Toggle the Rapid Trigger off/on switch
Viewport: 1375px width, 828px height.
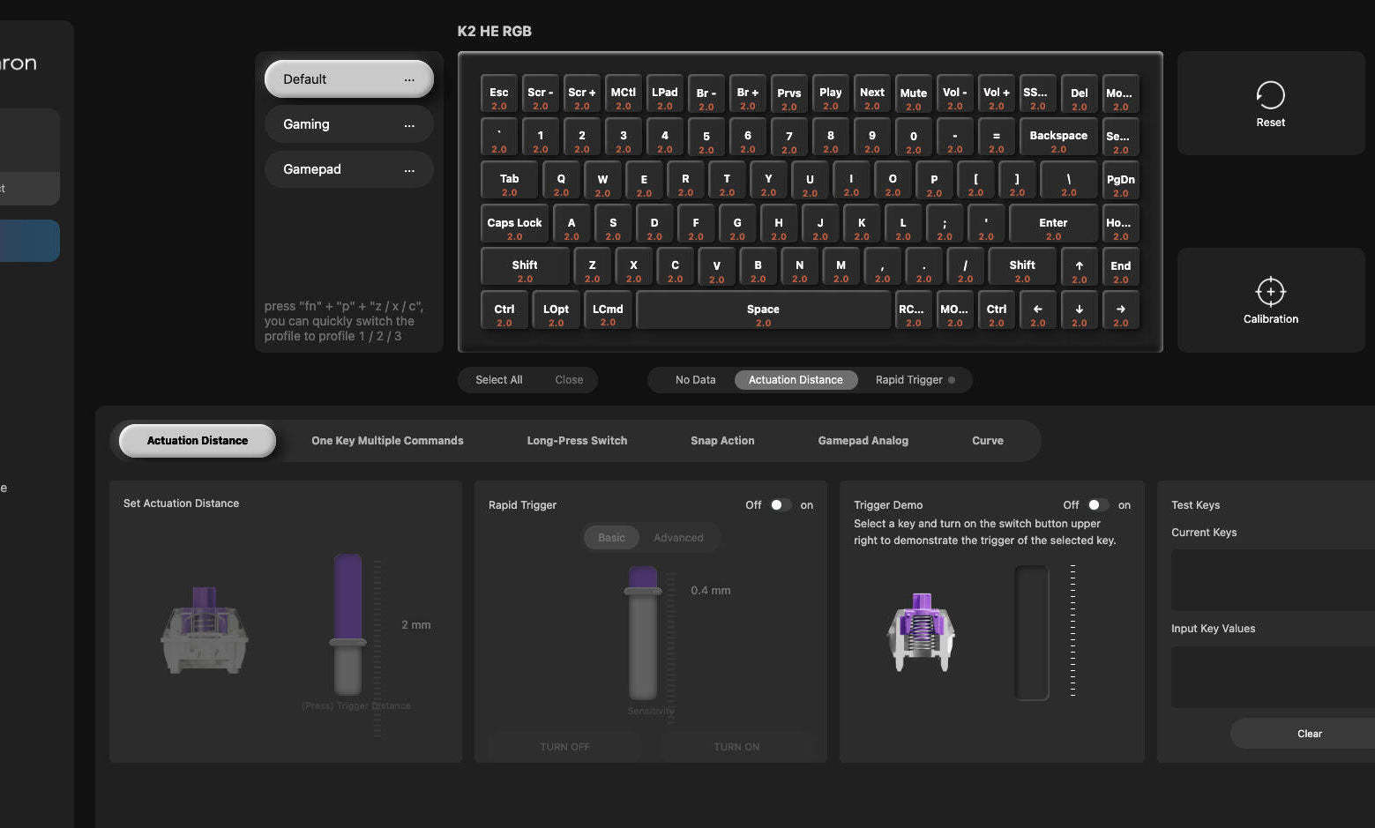[x=781, y=505]
